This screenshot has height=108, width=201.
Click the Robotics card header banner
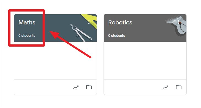[x=145, y=28]
